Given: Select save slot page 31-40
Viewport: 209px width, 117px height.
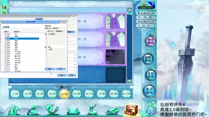Looking at the screenshot, I should (52, 94).
